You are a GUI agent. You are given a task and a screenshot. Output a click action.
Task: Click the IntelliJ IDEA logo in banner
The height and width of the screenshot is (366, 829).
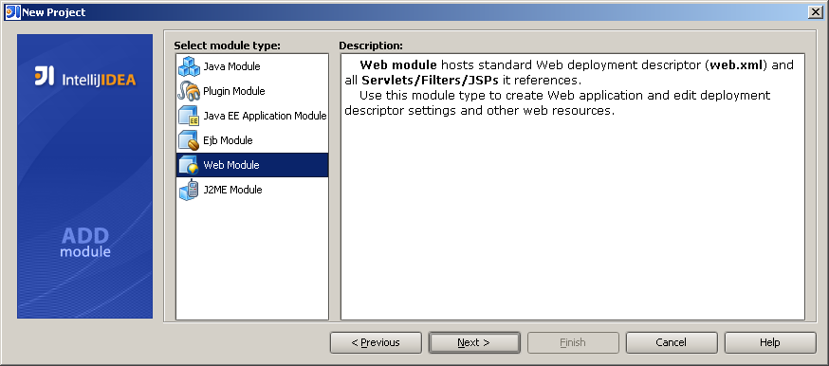(x=85, y=77)
